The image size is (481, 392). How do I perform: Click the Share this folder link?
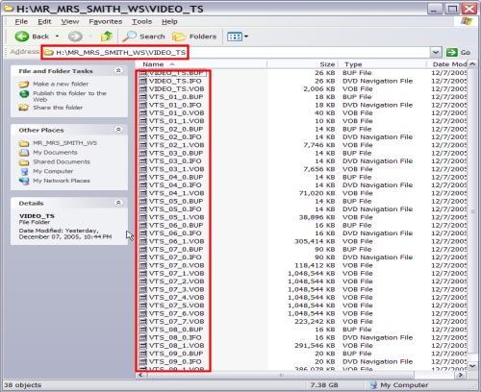pos(58,108)
